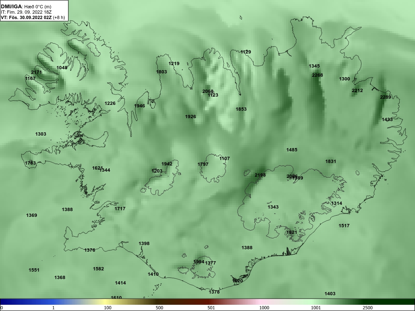Click the 1300 height value
Viewport: 415px width, 311px height.
point(344,79)
